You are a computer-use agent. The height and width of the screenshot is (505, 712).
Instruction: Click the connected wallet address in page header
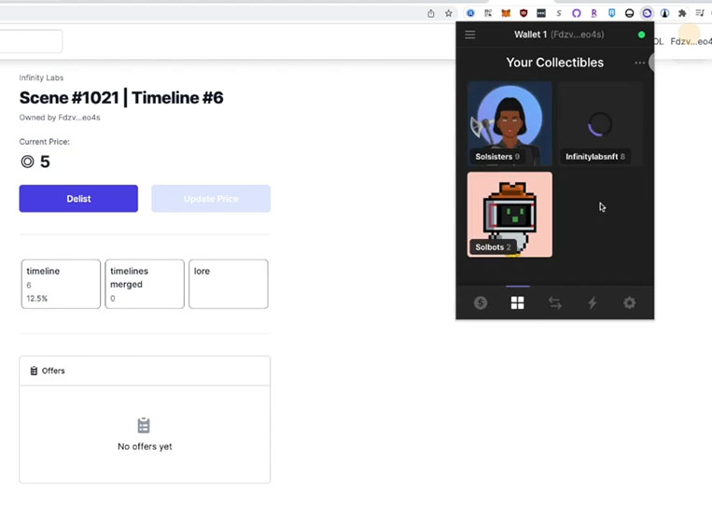[691, 41]
